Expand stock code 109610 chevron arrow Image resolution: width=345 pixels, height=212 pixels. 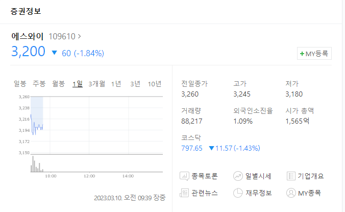tap(80, 36)
